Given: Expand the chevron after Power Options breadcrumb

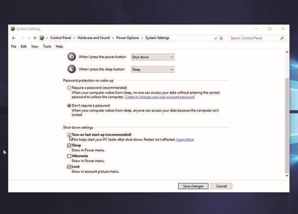Looking at the screenshot, I should [x=142, y=38].
